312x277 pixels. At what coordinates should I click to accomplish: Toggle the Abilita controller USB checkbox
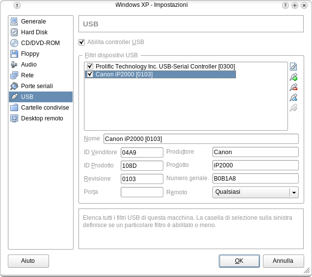pos(82,43)
